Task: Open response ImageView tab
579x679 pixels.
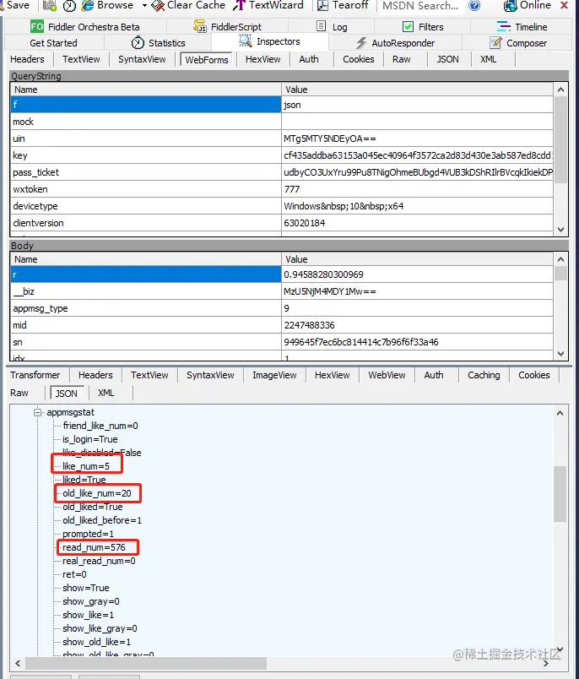Action: pos(275,375)
